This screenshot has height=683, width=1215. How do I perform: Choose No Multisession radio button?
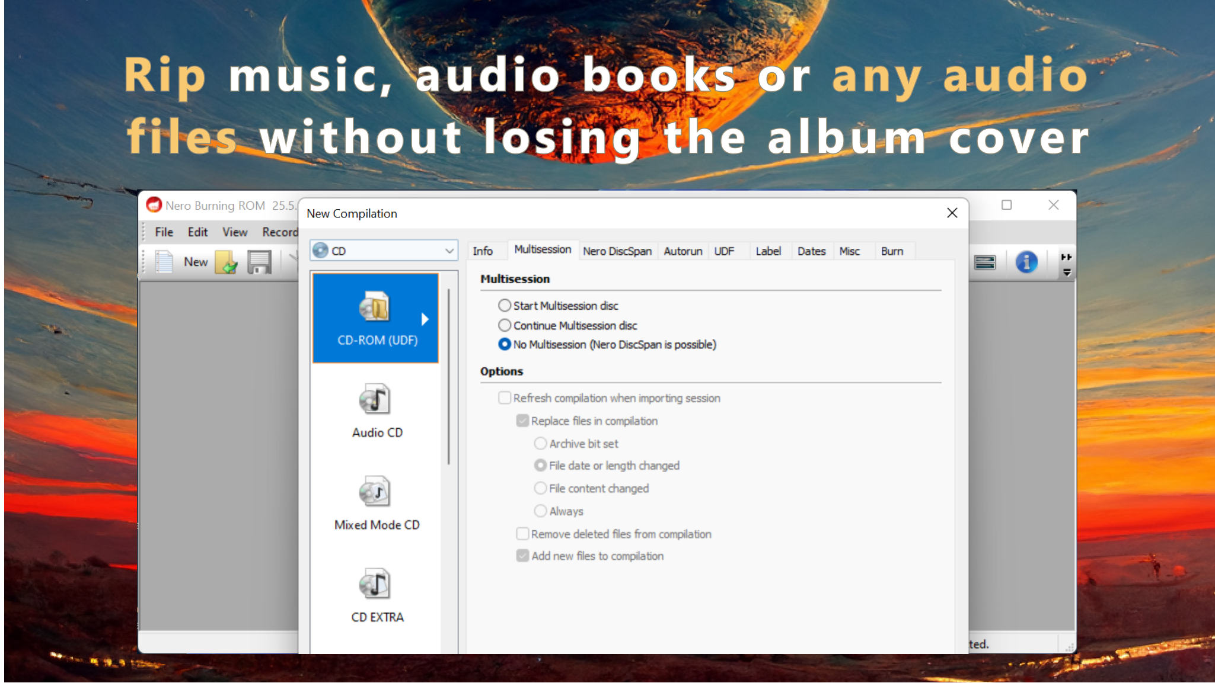click(505, 344)
